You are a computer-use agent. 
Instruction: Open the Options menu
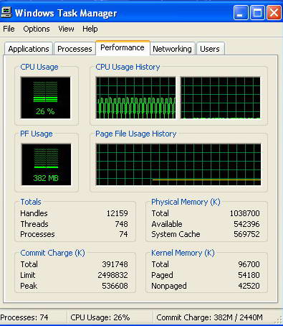[37, 29]
